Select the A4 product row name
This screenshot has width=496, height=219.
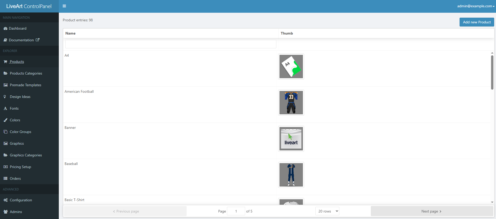[67, 55]
